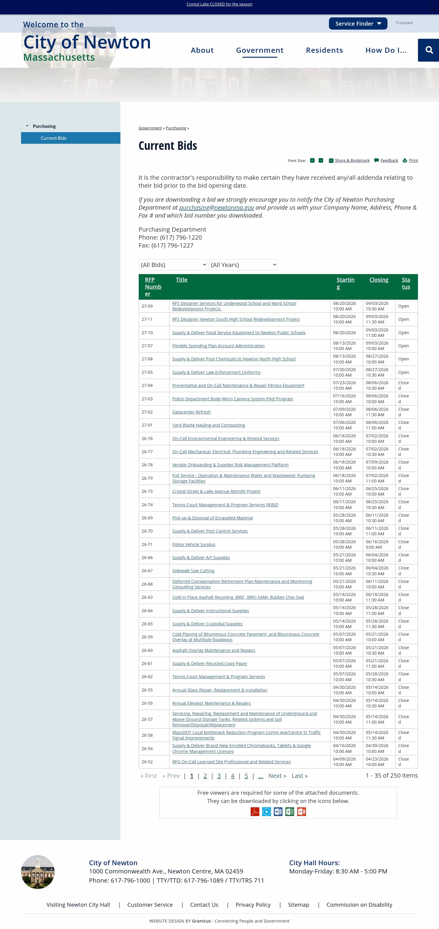Open Commission on Disability footer link
This screenshot has width=439, height=929.
(x=359, y=905)
